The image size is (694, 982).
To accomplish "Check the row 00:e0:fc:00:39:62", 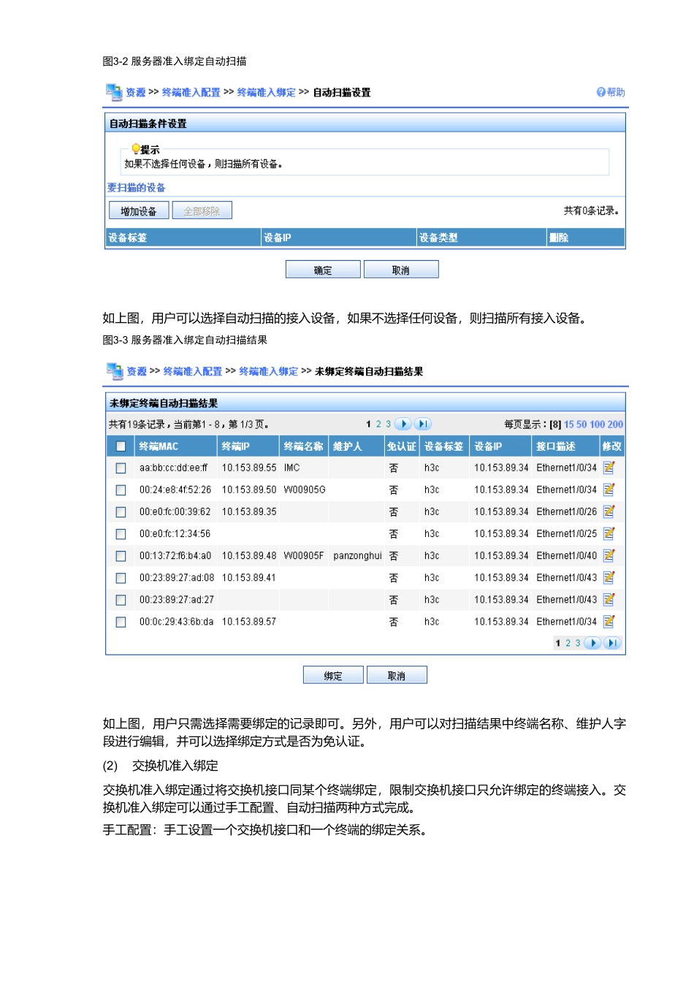I will click(x=121, y=512).
